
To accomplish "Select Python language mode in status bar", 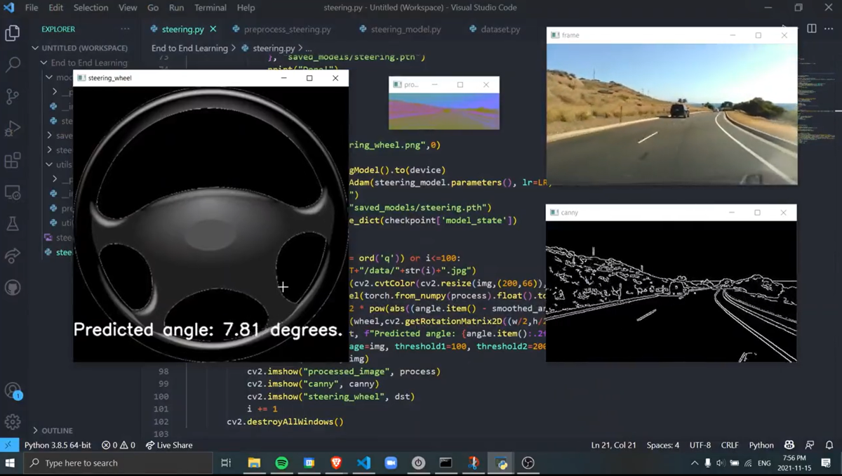I will click(x=761, y=445).
